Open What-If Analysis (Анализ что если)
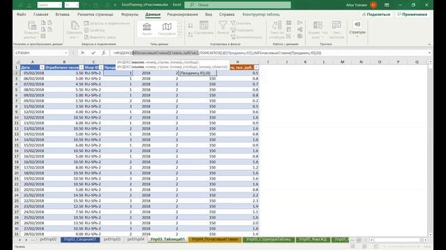 [x=318, y=29]
